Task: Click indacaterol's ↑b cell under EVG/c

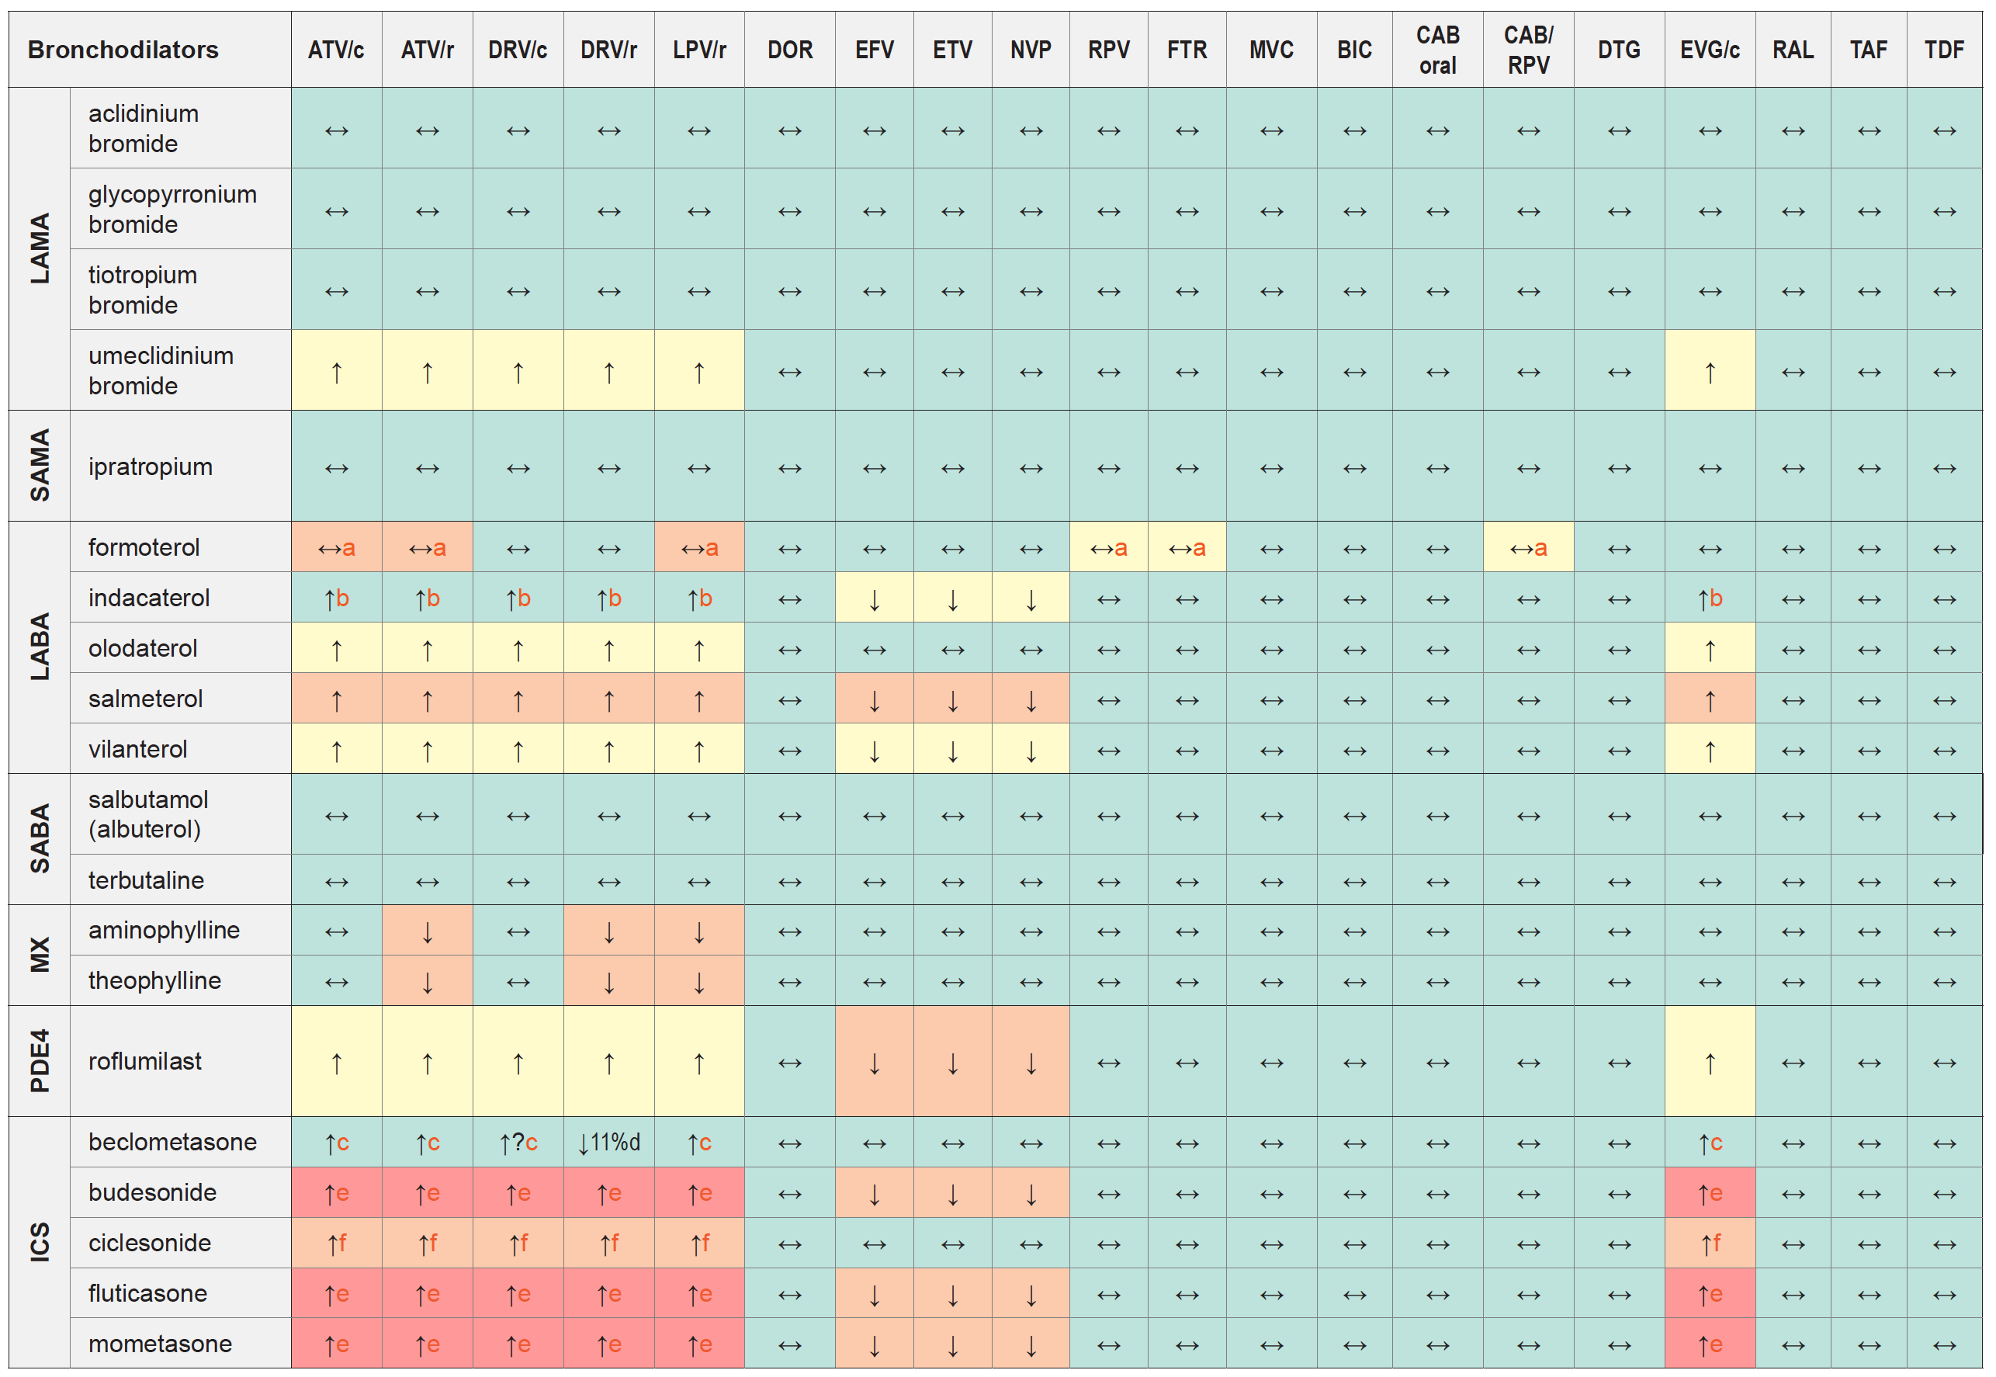Action: 1709,598
